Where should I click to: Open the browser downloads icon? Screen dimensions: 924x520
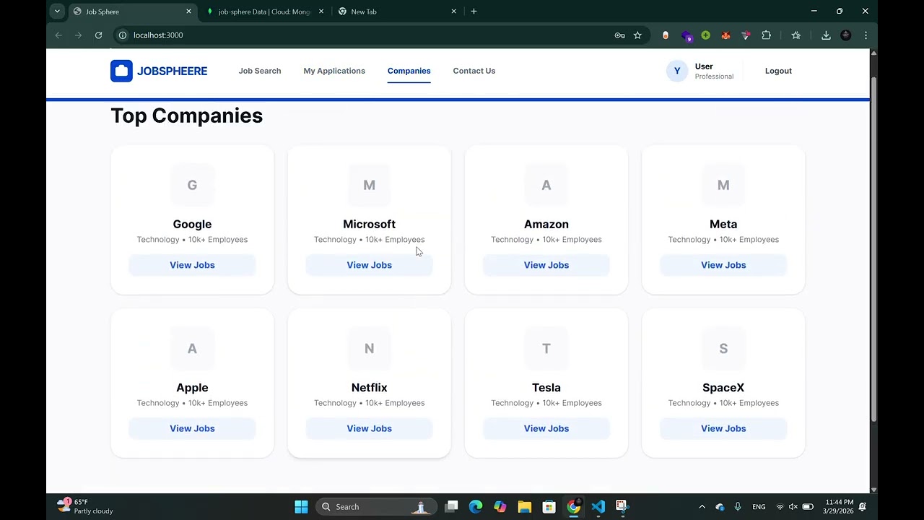pyautogui.click(x=826, y=35)
